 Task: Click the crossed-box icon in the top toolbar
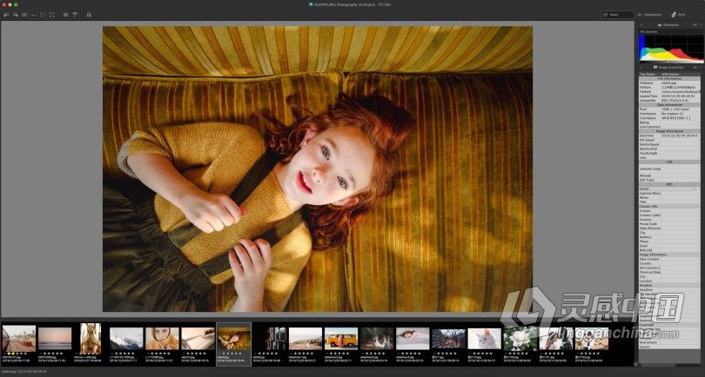click(65, 15)
